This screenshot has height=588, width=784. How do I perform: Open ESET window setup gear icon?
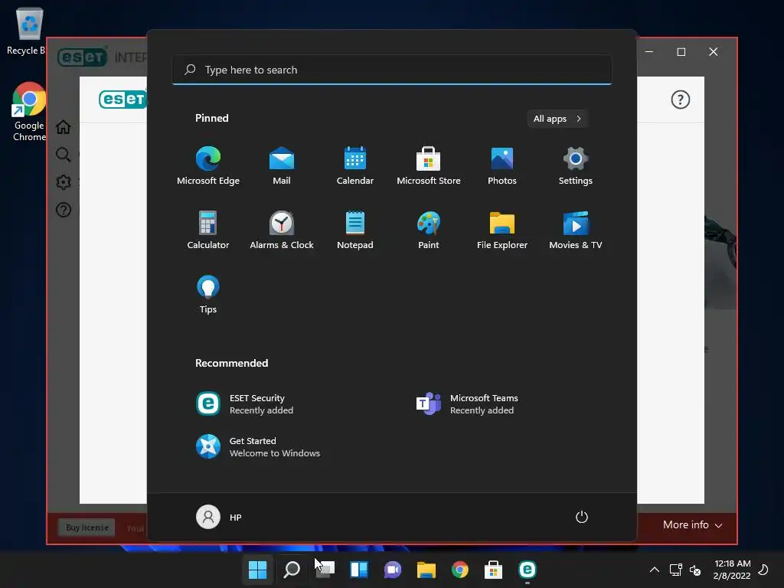tap(63, 182)
